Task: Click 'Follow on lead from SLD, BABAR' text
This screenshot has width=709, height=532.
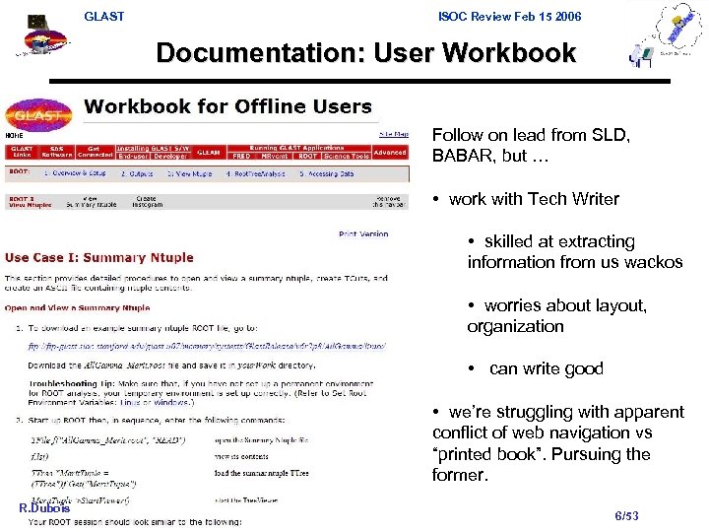Action: pyautogui.click(x=532, y=145)
